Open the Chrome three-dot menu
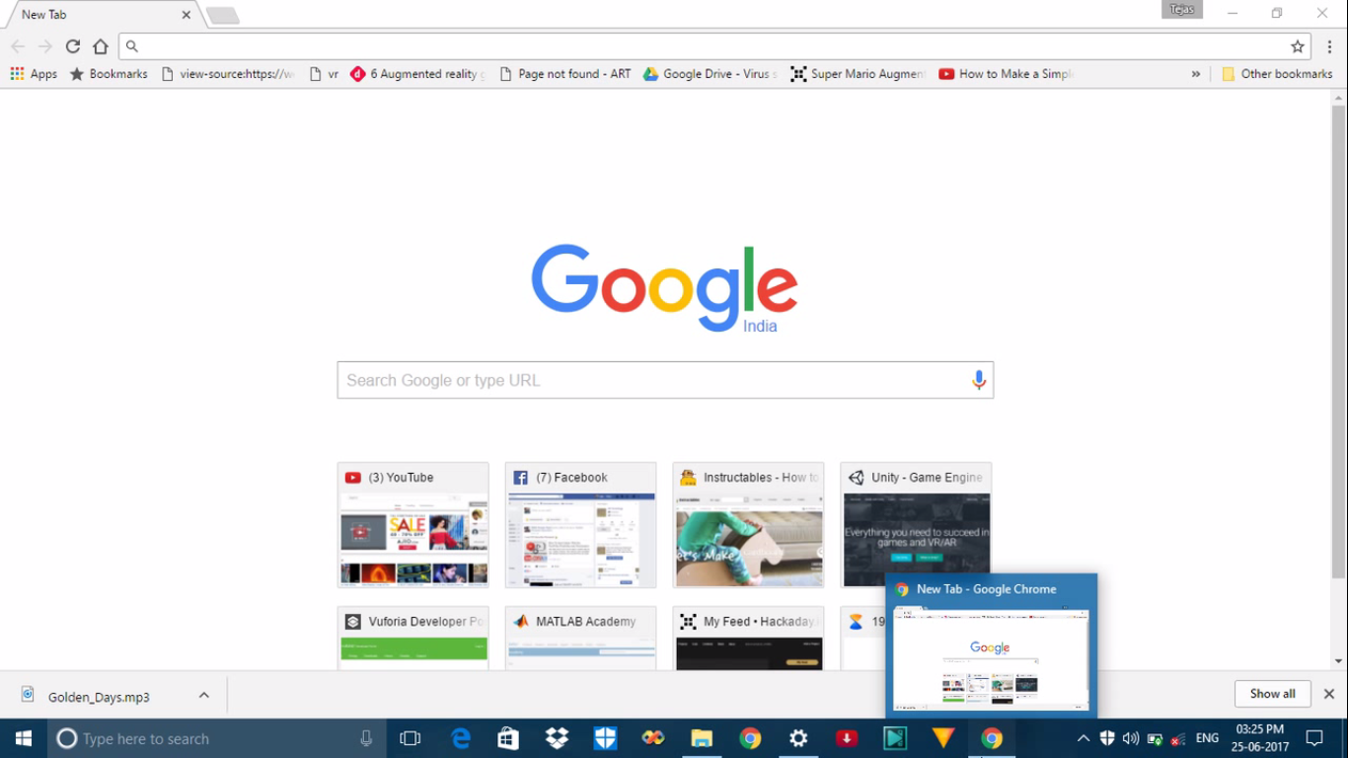This screenshot has height=758, width=1348. click(1330, 46)
